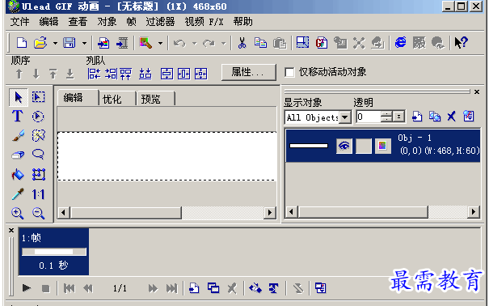
Task: Select the ellipse selection tool
Action: click(38, 116)
